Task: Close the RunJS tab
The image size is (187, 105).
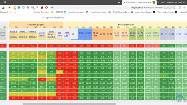Action: 159,2
